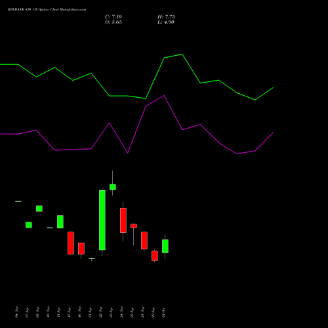Click the small red candle for 25 Sep

tap(134, 226)
